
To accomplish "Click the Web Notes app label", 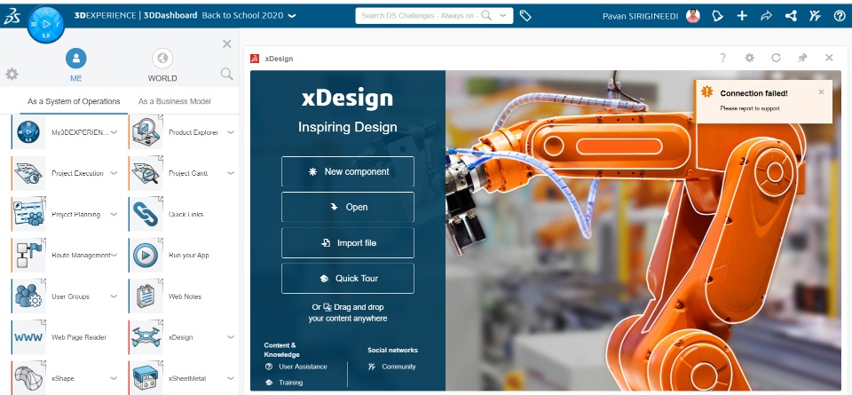I will point(185,296).
